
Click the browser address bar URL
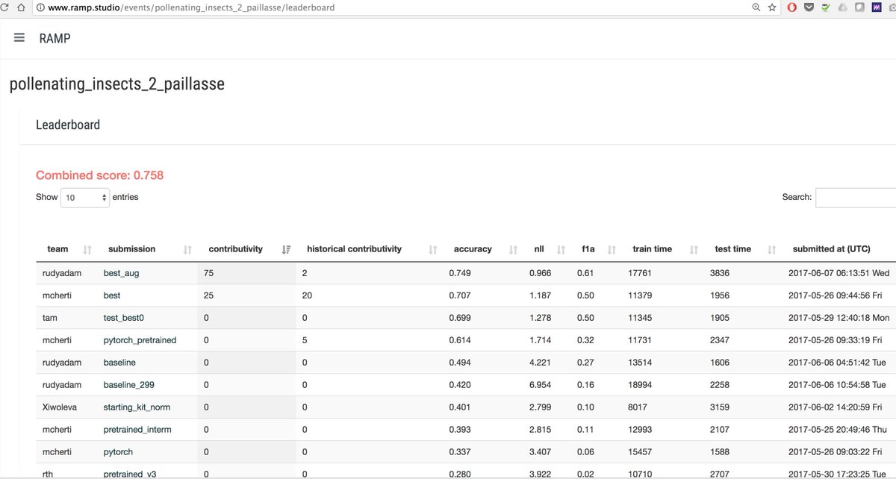click(x=191, y=7)
